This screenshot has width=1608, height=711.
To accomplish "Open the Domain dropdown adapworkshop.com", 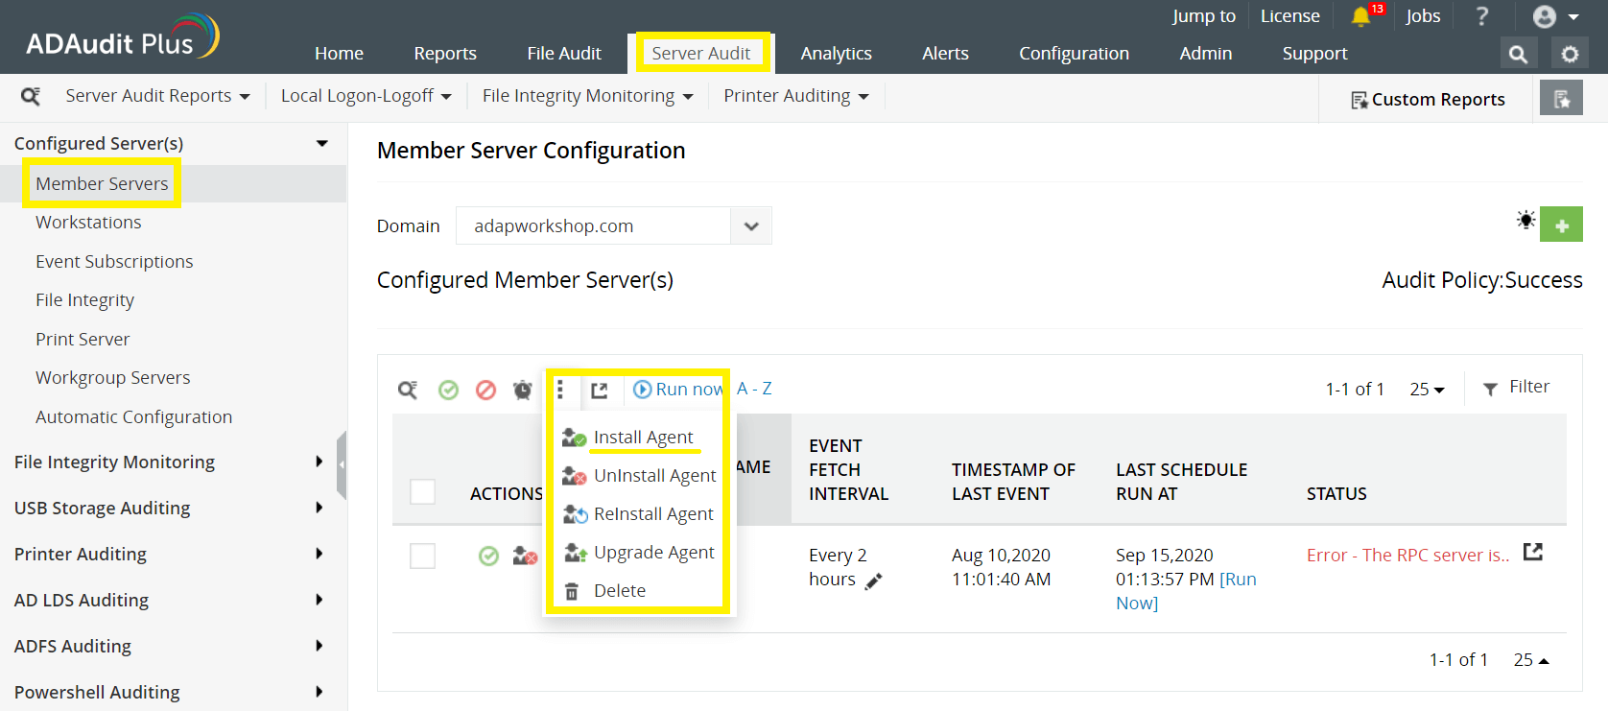I will pos(613,226).
